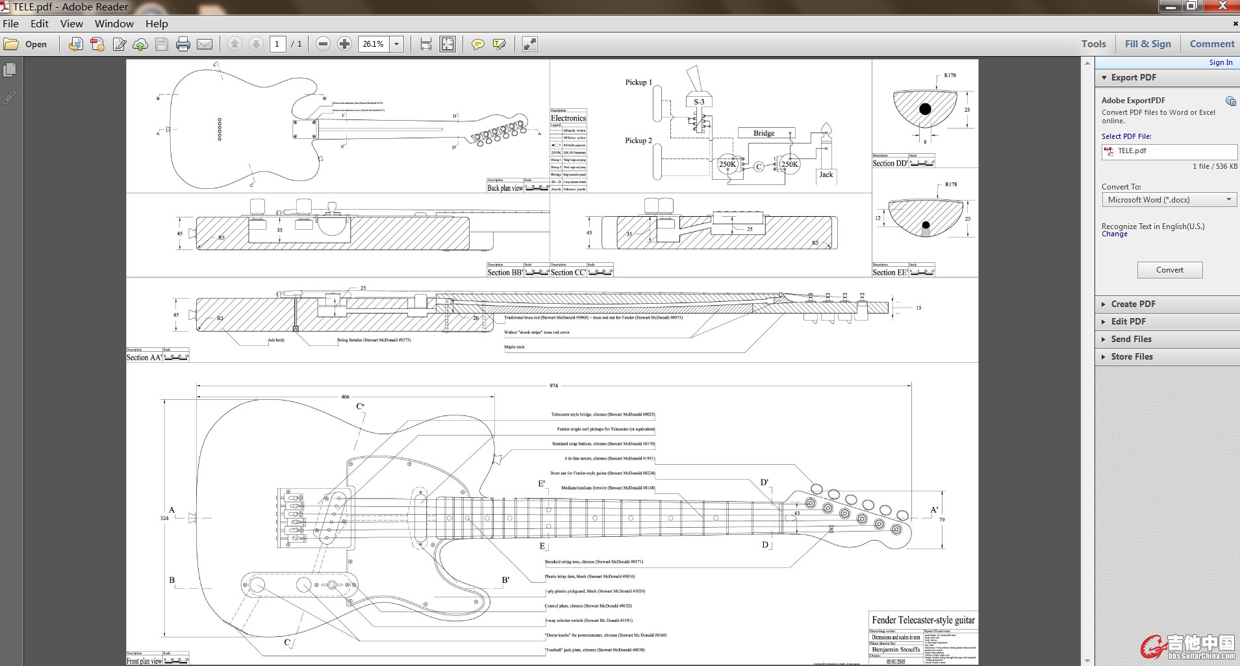The height and width of the screenshot is (666, 1240).
Task: Click the Save file icon
Action: (162, 44)
